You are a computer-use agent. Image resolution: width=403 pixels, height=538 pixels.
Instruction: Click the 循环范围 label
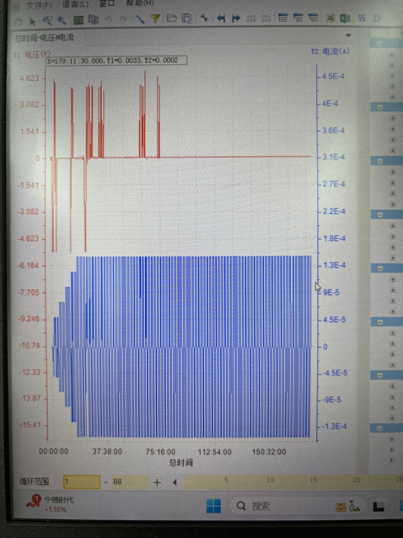[x=34, y=482]
